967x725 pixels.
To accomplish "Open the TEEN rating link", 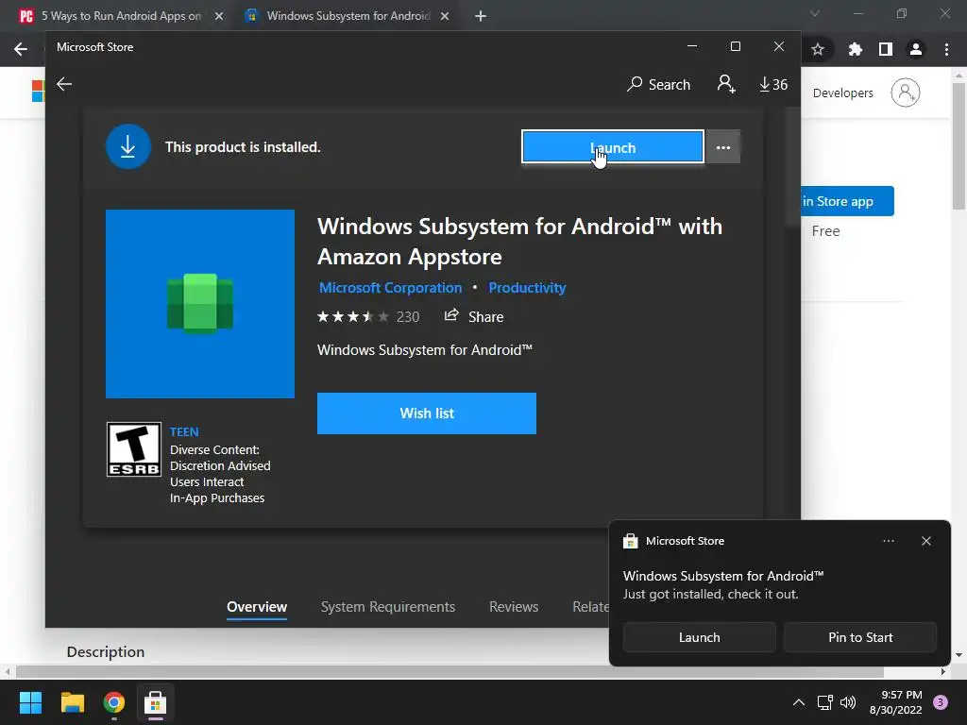I will pos(184,432).
